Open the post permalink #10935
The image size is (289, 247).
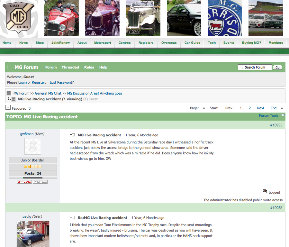tap(276, 125)
